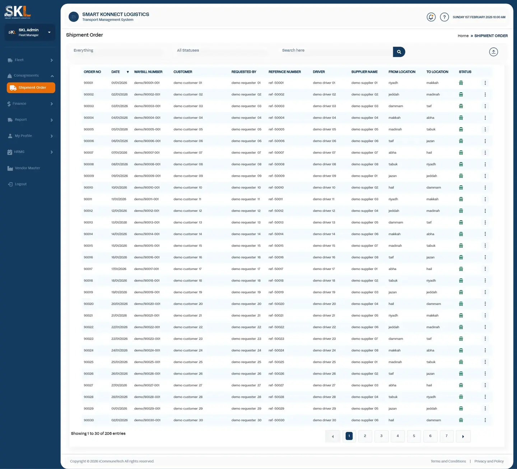This screenshot has width=517, height=469.
Task: Click the status icon for order 90005
Action: [x=461, y=129]
